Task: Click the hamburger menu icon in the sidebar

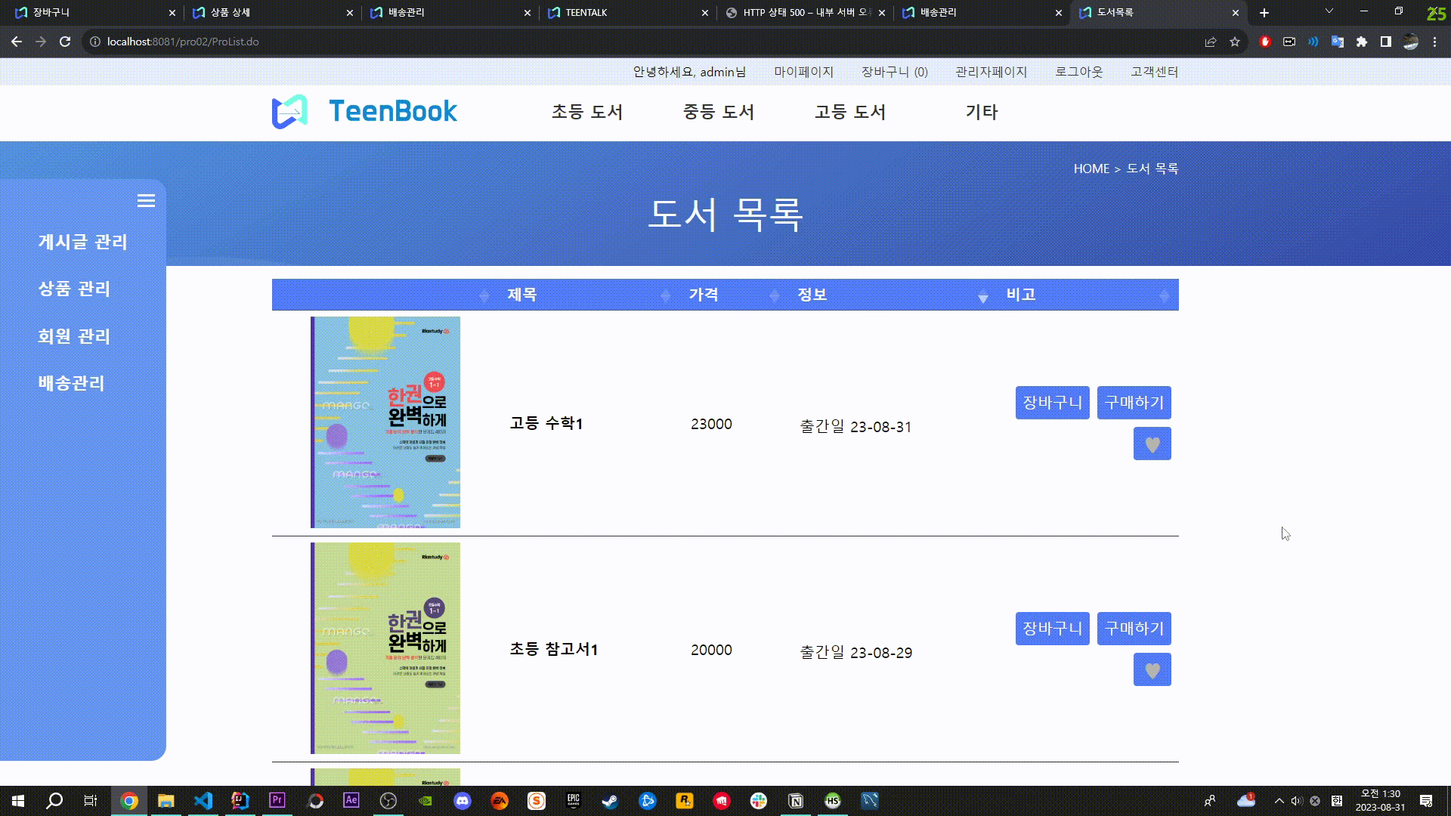Action: 146,201
